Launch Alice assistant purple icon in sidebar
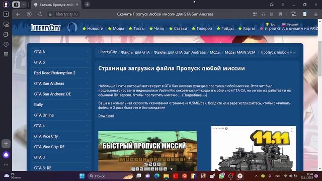 [6, 155]
